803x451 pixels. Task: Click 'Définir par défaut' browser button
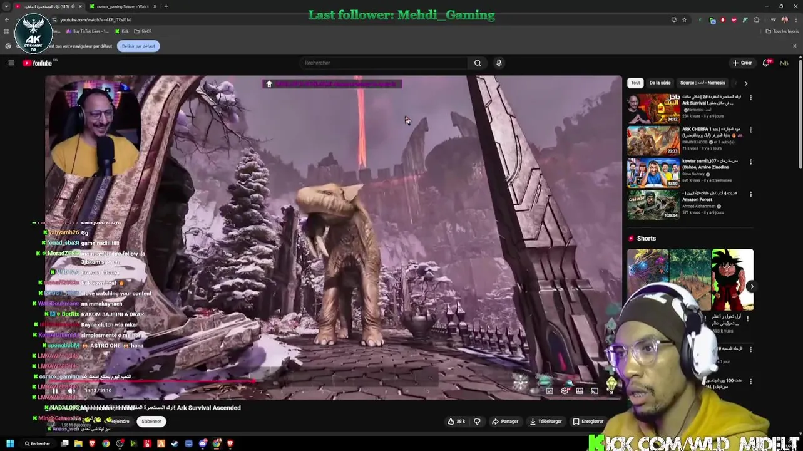138,46
